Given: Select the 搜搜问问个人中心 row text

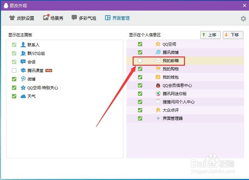Looking at the screenshot, I should tap(178, 102).
